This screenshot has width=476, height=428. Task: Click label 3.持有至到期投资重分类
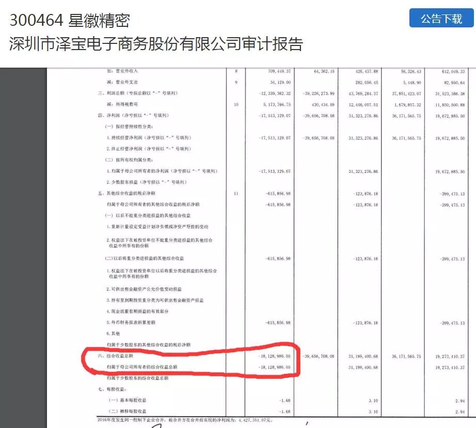155,300
